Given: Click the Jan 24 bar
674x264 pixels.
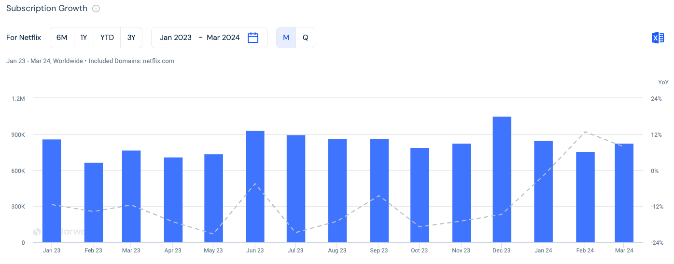Looking at the screenshot, I should pyautogui.click(x=544, y=192).
